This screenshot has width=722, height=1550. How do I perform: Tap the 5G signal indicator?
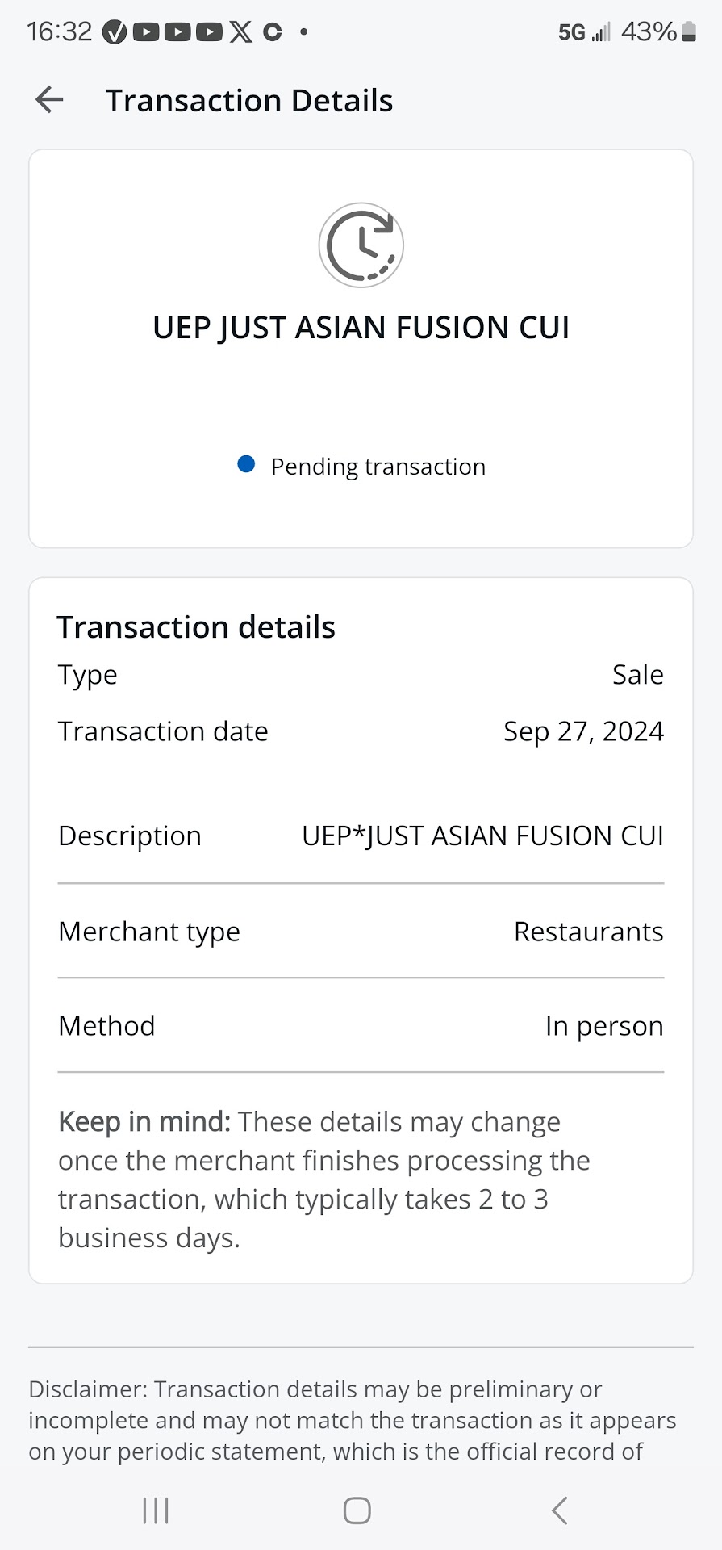[x=572, y=32]
